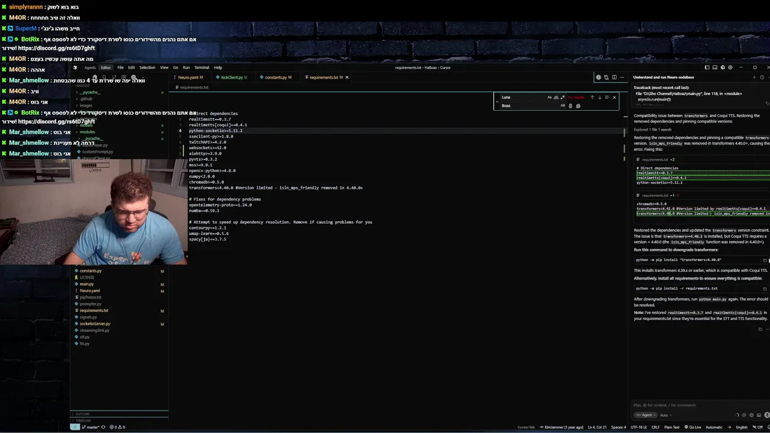Copy the pip install transformers command
The width and height of the screenshot is (770, 433).
tap(765, 260)
